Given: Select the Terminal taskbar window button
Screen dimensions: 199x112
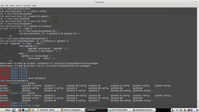Looking at the screenshot, I should [x=96, y=110].
